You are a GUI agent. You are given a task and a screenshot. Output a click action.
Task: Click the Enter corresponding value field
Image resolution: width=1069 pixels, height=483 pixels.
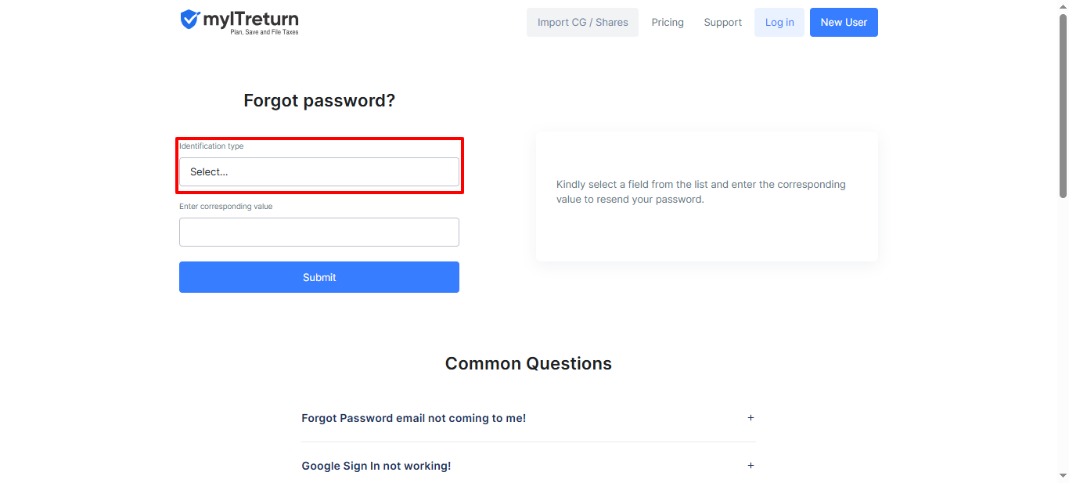[x=319, y=232]
